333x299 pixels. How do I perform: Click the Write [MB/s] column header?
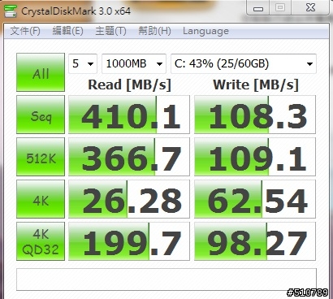(x=256, y=85)
